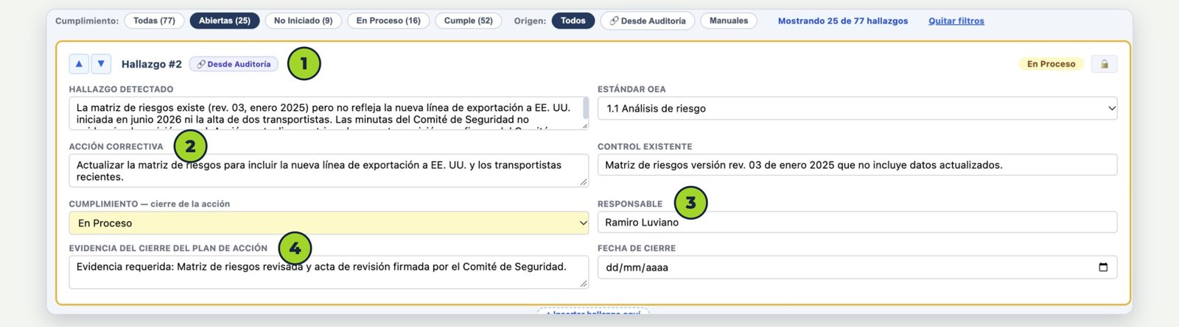Filter by Cumple (52)

(x=469, y=21)
